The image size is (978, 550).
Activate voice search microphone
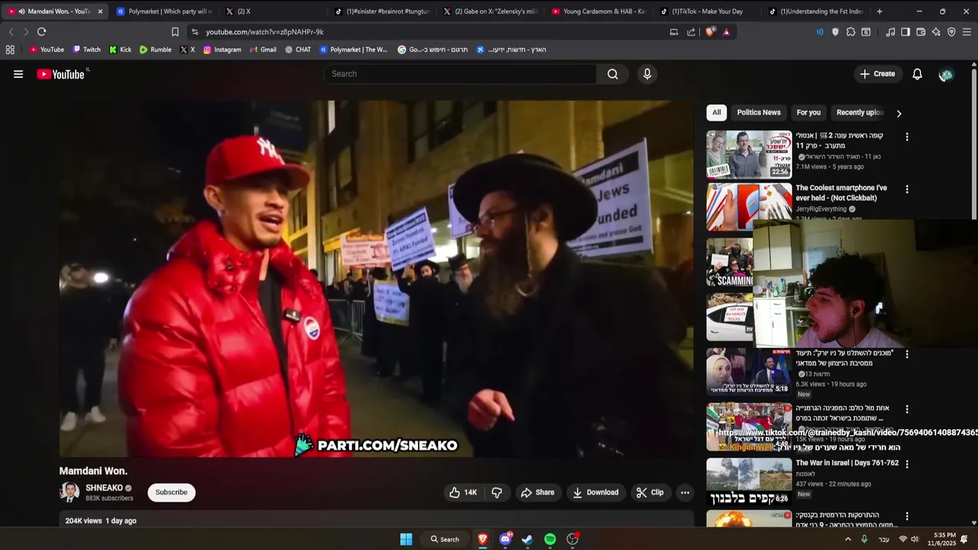(647, 74)
